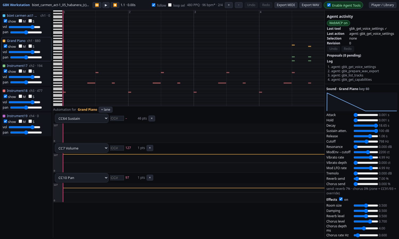Stop playback with the stop button
The height and width of the screenshot is (239, 399).
pyautogui.click(x=115, y=5)
